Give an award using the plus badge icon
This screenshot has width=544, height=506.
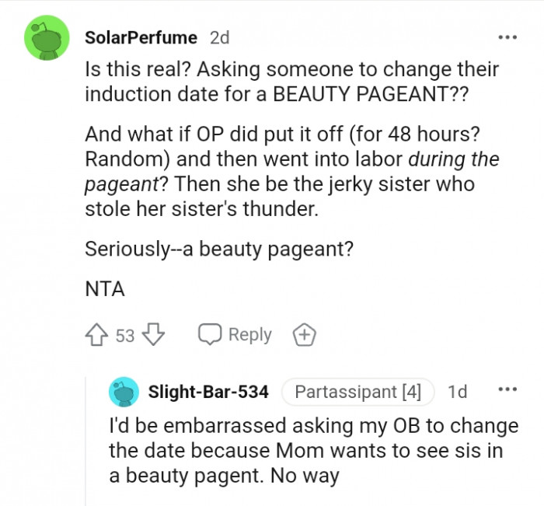click(x=304, y=335)
